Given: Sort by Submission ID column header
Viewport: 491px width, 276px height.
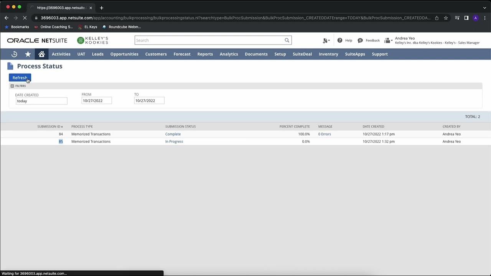Looking at the screenshot, I should (50, 127).
